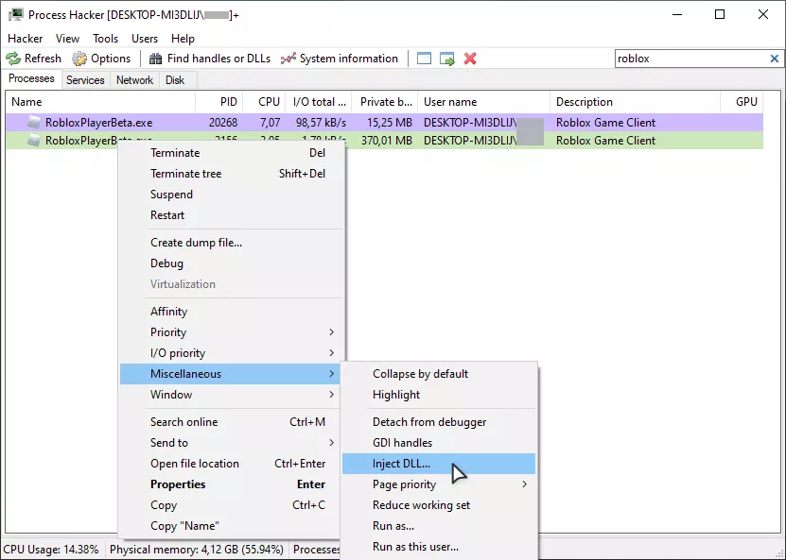Image resolution: width=786 pixels, height=560 pixels.
Task: Choose GDI handles
Action: tap(439, 443)
